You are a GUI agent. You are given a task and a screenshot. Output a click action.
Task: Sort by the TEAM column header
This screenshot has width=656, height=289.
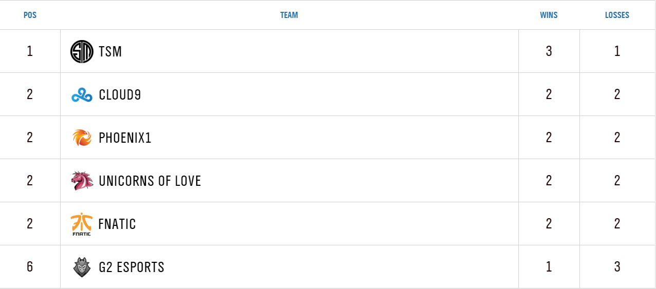pos(289,15)
